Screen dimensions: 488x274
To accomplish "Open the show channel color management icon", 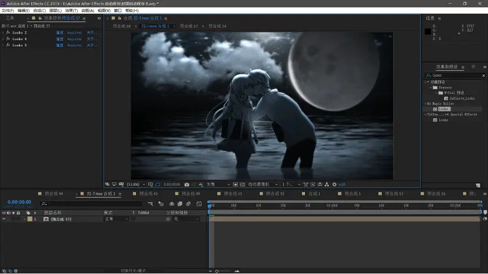I will [201, 184].
